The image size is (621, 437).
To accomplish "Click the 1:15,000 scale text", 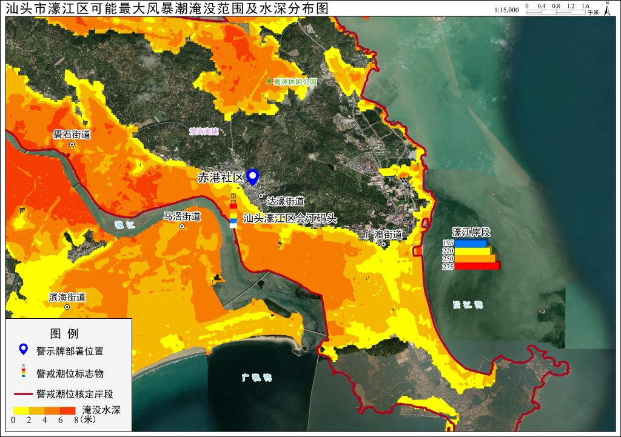I will 506,10.
